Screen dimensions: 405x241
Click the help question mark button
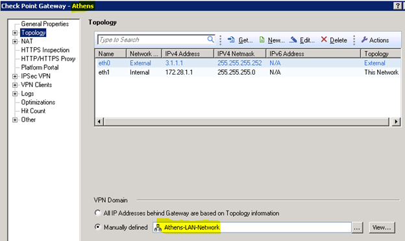(x=397, y=6)
